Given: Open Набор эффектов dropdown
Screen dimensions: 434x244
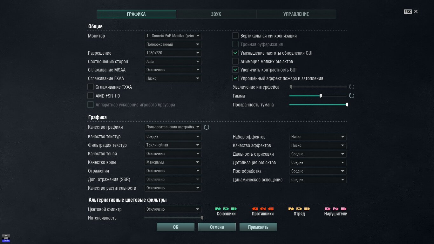Looking at the screenshot, I should coord(318,137).
